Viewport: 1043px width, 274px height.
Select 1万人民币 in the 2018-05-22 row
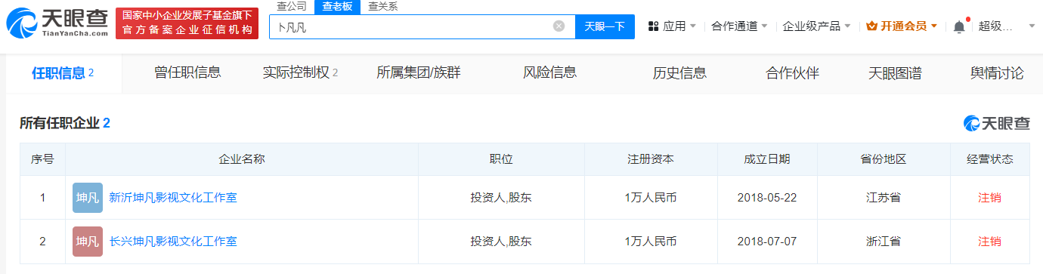(651, 198)
